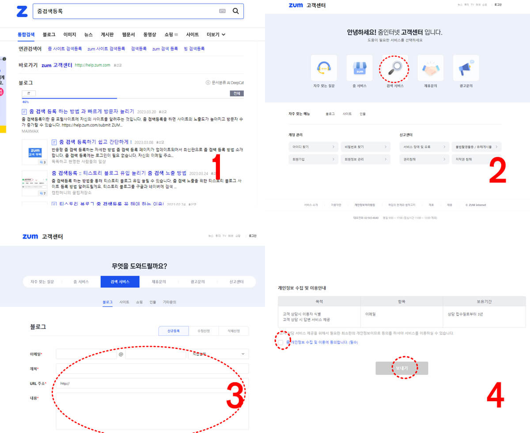Open the 줌 서비스 store icon
This screenshot has height=433, width=530.
tap(360, 68)
